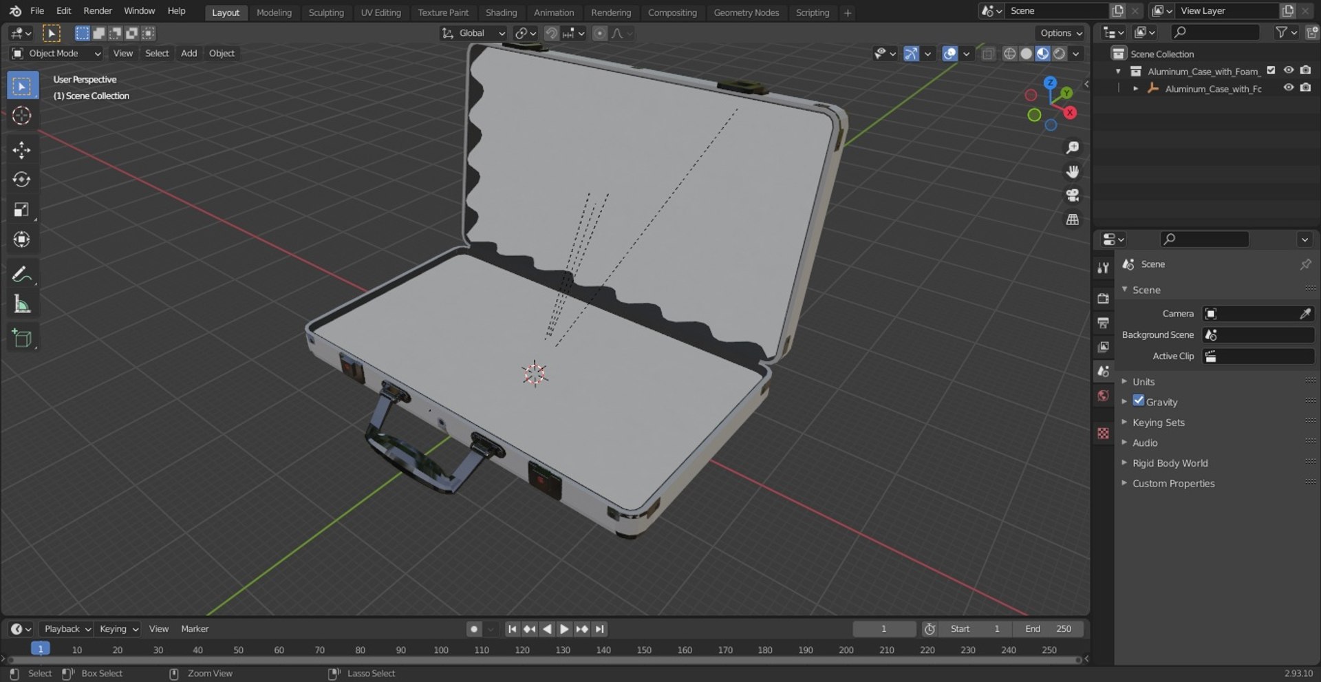Click the timeline frame 1 playhead marker
1321x682 pixels.
click(x=41, y=649)
